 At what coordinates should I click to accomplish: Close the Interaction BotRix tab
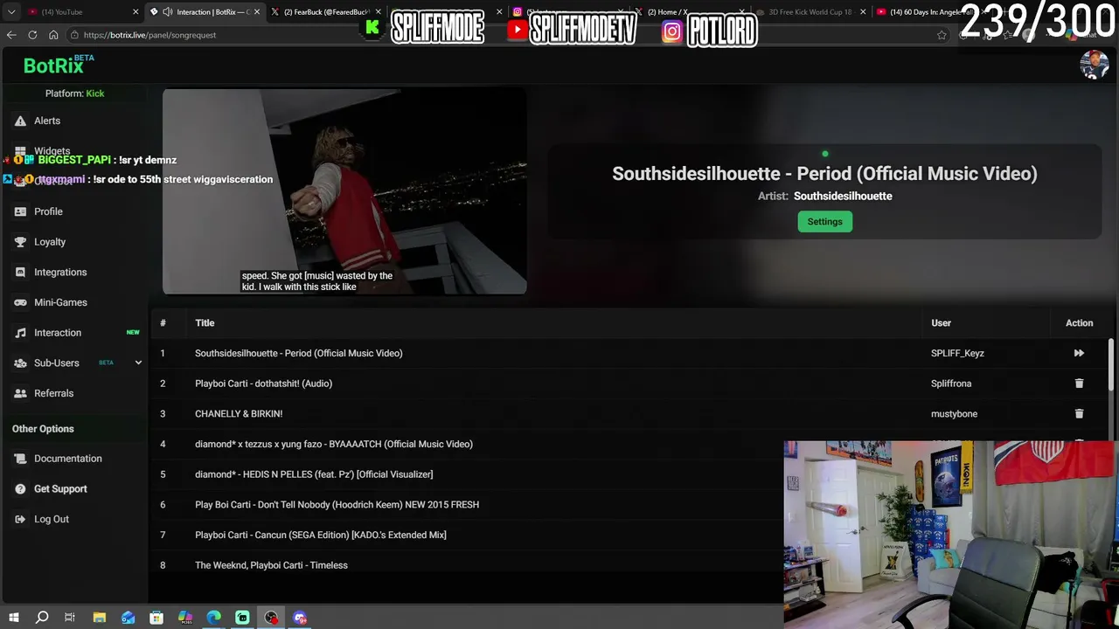(x=257, y=12)
